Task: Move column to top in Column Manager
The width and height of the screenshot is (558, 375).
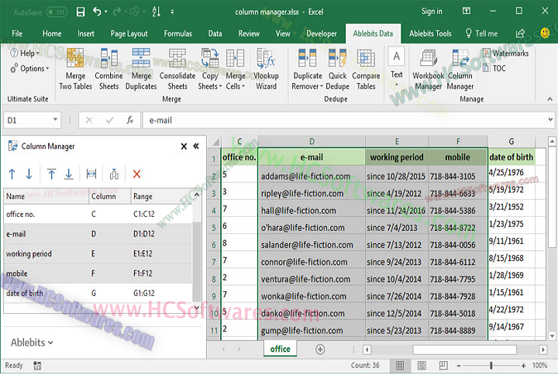Action: coord(51,174)
